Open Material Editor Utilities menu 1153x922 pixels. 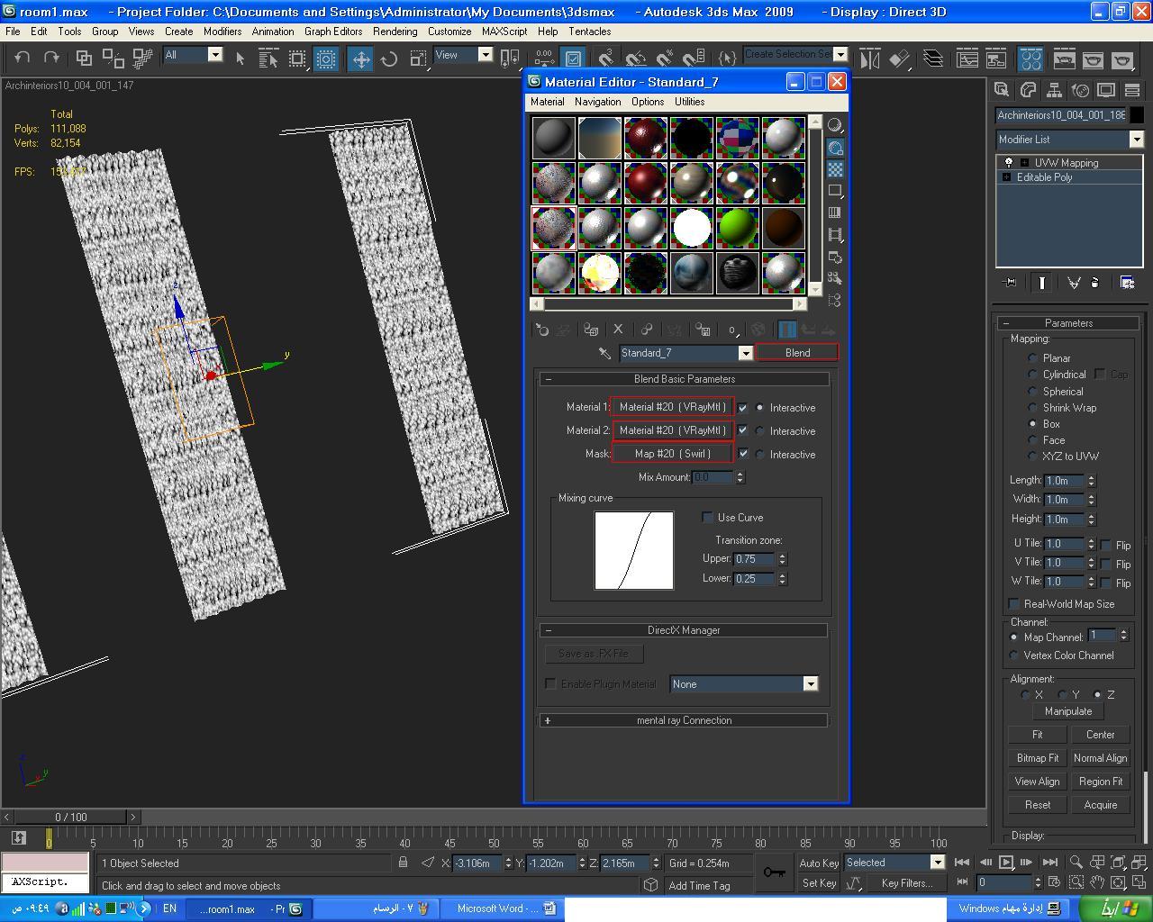coord(689,102)
